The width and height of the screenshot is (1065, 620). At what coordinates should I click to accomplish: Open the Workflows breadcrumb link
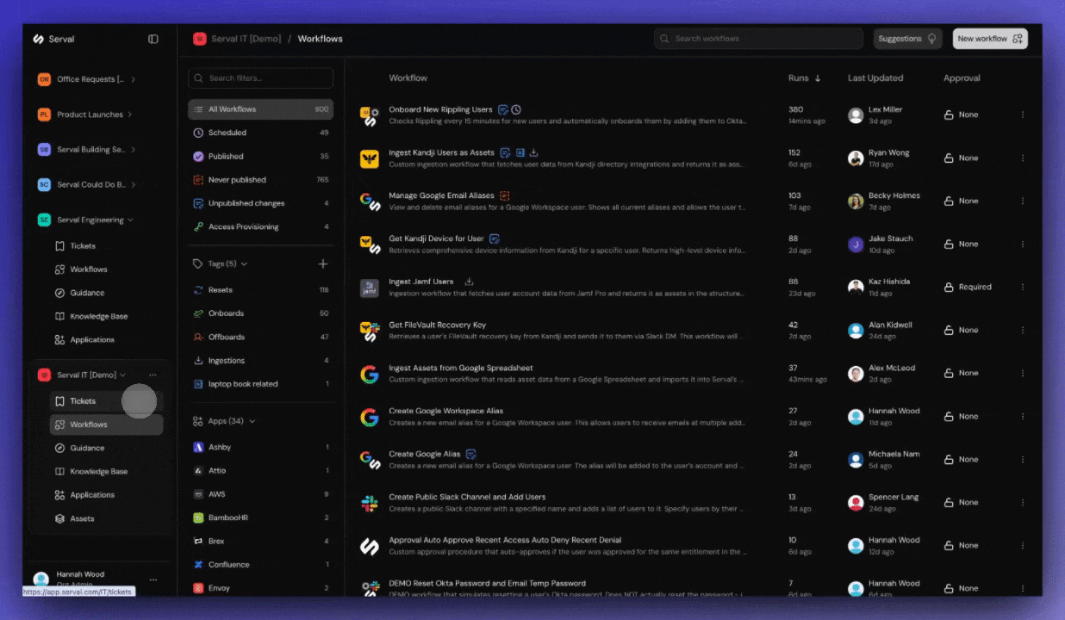point(320,38)
